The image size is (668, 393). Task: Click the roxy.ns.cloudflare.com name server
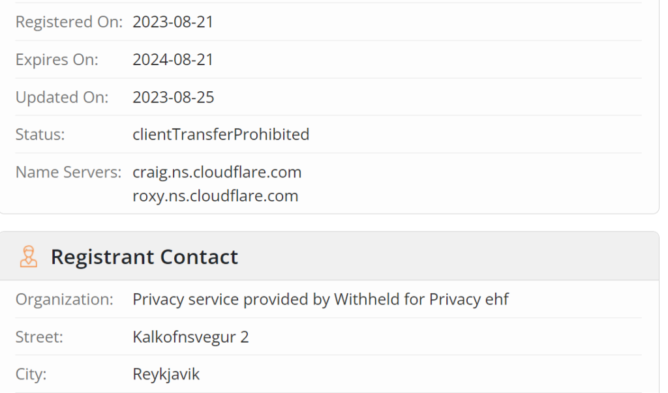pyautogui.click(x=215, y=196)
